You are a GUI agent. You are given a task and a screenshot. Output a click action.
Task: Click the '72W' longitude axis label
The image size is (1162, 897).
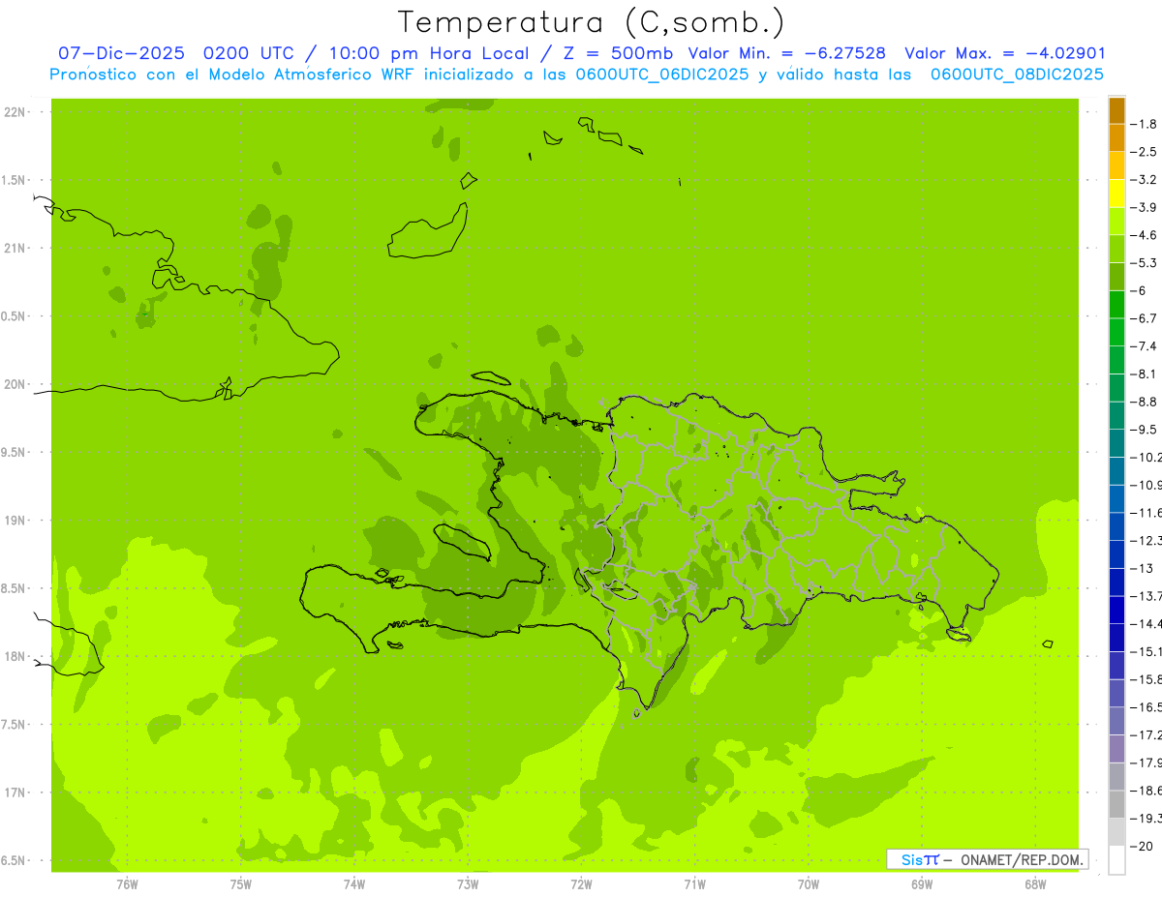pyautogui.click(x=581, y=883)
